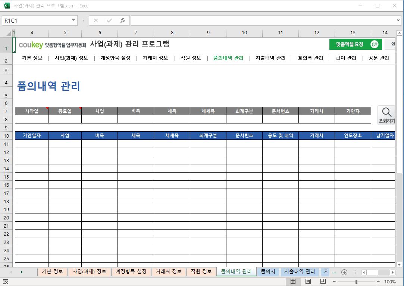Click the 종료일 filter input cell

[65, 119]
